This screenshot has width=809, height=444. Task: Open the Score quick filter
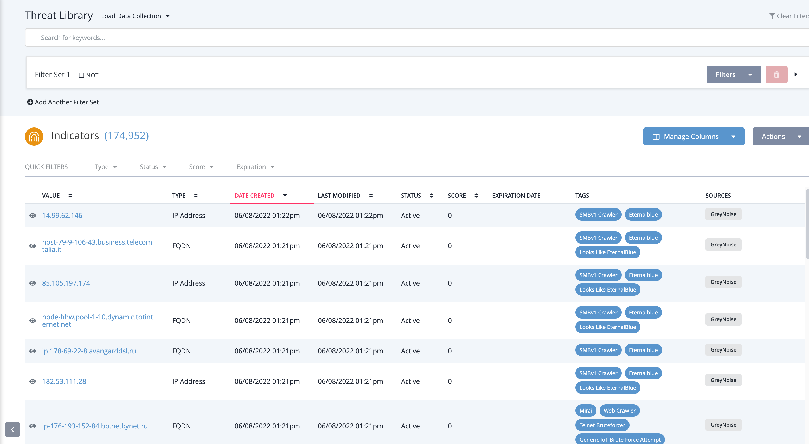click(x=201, y=167)
